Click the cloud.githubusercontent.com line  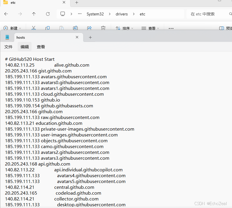pyautogui.click(x=54, y=94)
